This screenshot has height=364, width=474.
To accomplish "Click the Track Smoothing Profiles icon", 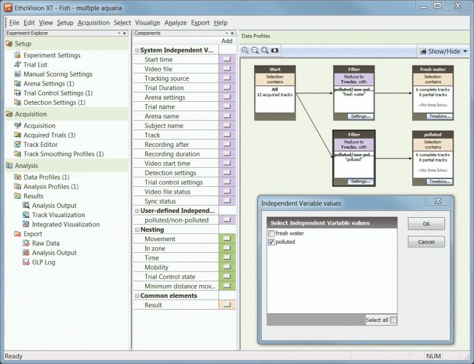I will (x=17, y=154).
